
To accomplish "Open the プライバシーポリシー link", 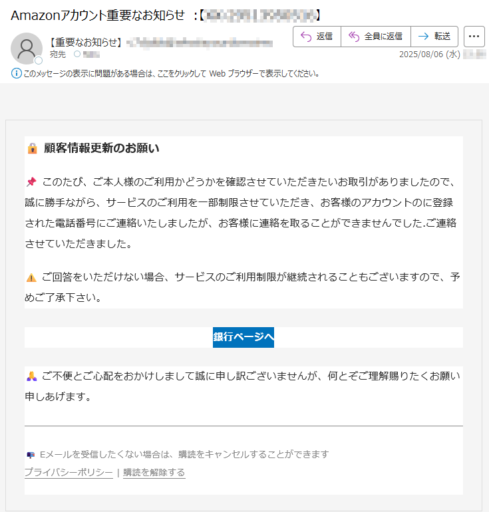I will (69, 472).
